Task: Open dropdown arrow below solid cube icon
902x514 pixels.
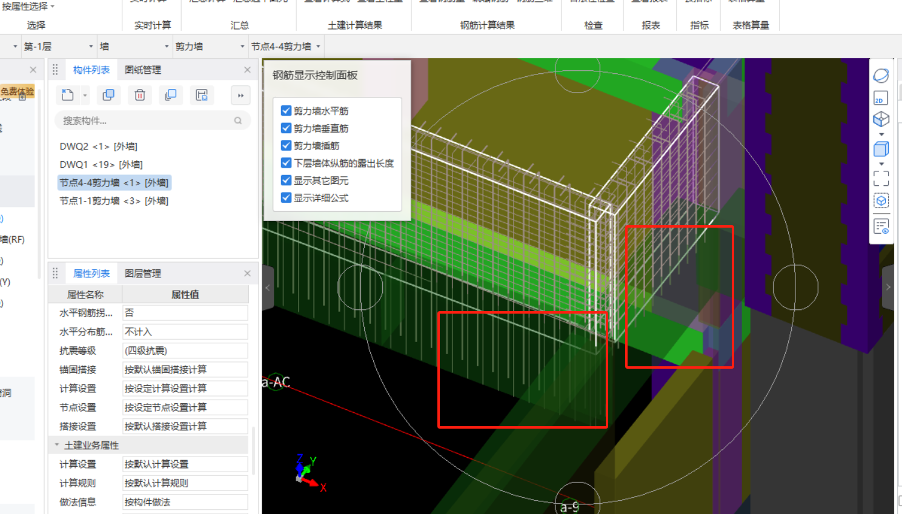Action: coord(881,164)
